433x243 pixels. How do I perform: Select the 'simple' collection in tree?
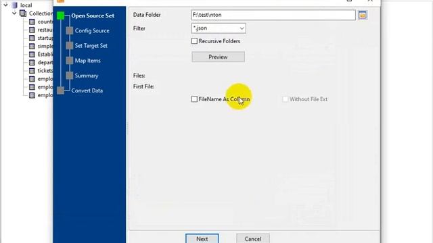coord(45,46)
